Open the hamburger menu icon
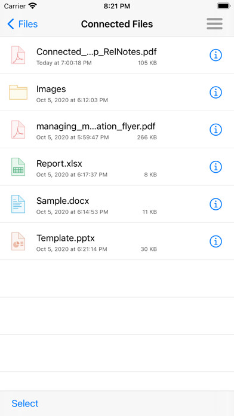This screenshot has height=416, width=234. 214,24
